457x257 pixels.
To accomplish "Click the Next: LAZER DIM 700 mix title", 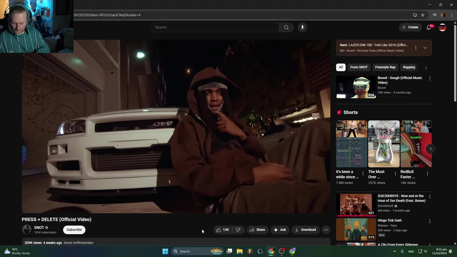I will [374, 45].
